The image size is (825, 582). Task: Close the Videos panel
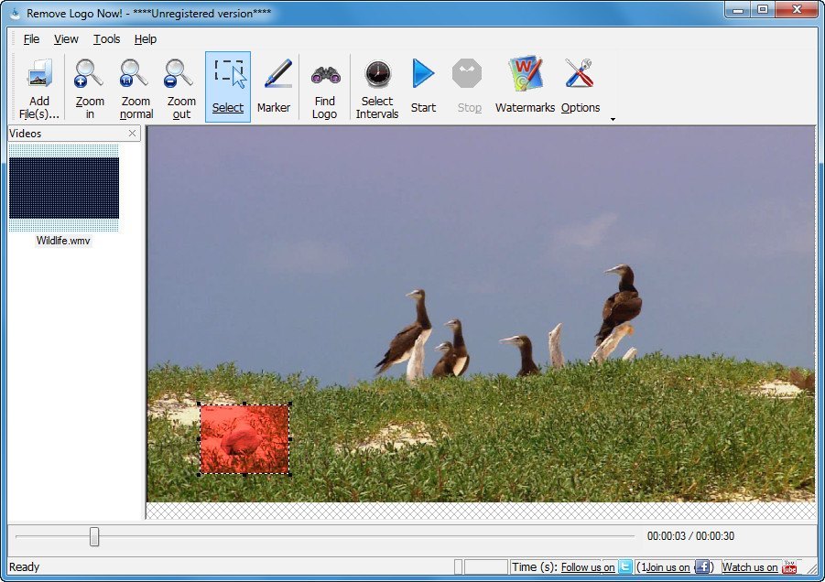coord(132,134)
